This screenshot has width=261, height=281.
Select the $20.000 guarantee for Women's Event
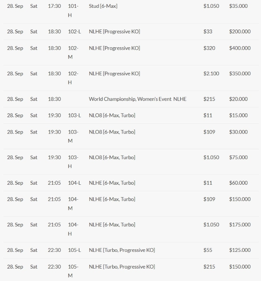[238, 99]
